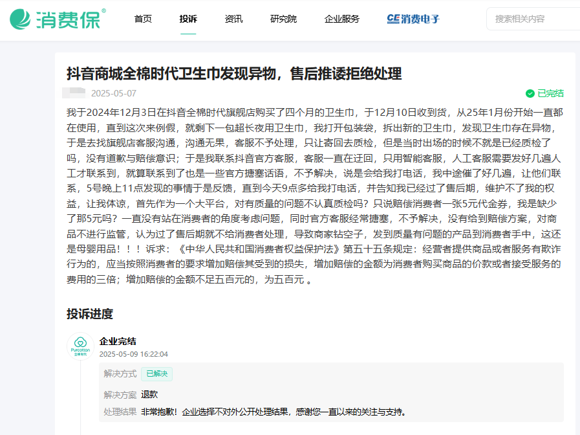Click the 企业完结 progress entry title

(118, 341)
